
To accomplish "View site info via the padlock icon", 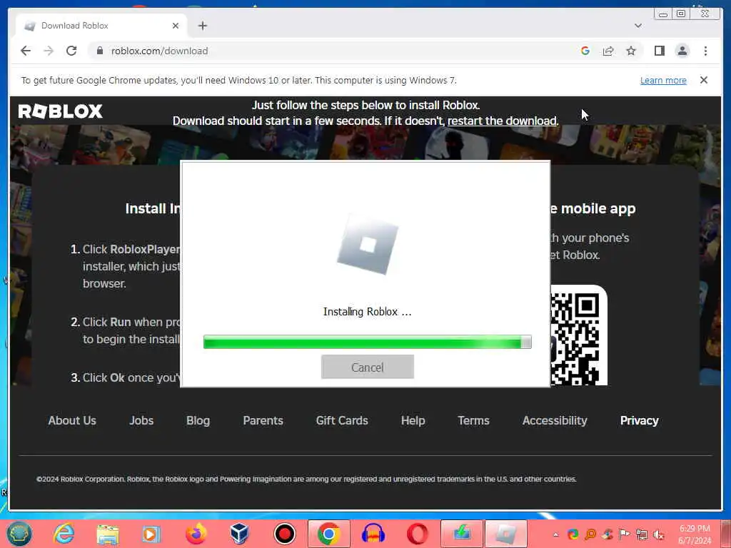I will [x=100, y=51].
